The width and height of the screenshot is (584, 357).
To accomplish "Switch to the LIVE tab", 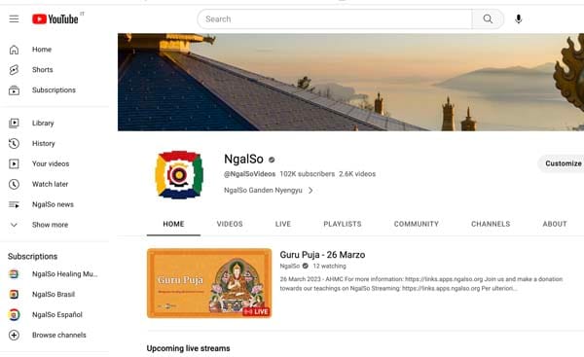I will coord(283,224).
